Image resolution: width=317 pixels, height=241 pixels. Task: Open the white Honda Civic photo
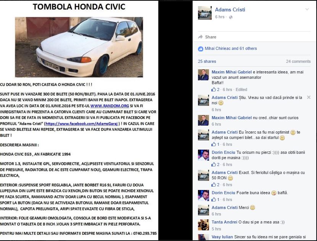(x=79, y=47)
